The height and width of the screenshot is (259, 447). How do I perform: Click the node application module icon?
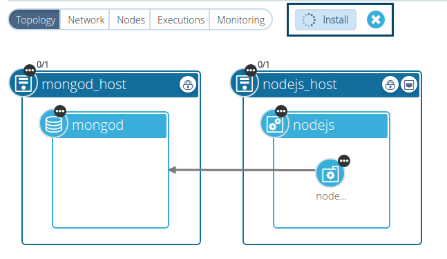pos(330,173)
